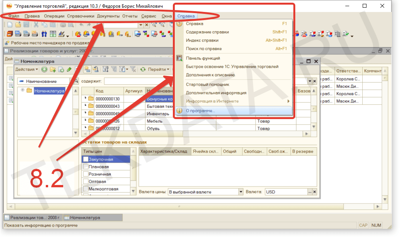Open the Документы menu

point(108,16)
